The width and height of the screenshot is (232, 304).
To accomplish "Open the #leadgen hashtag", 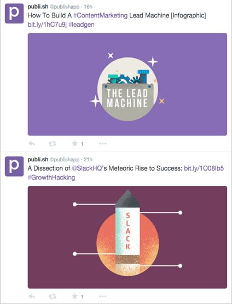I will pyautogui.click(x=82, y=25).
